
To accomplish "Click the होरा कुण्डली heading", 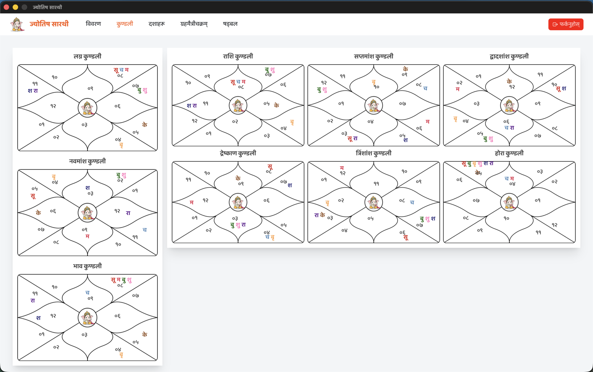I will (x=509, y=153).
